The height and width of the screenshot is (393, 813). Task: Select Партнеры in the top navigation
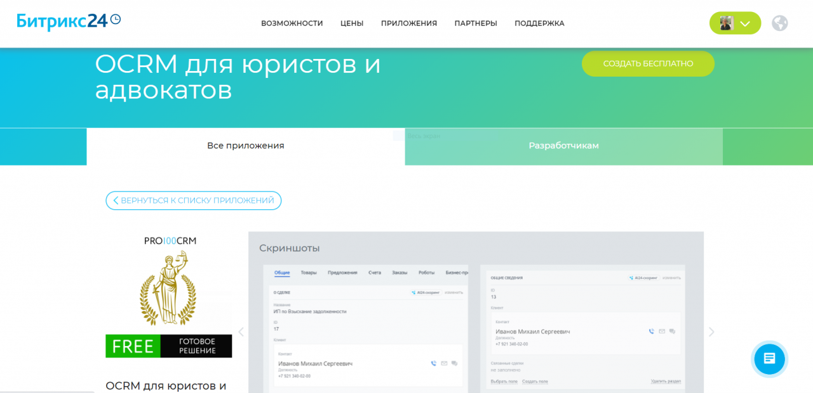click(x=476, y=23)
